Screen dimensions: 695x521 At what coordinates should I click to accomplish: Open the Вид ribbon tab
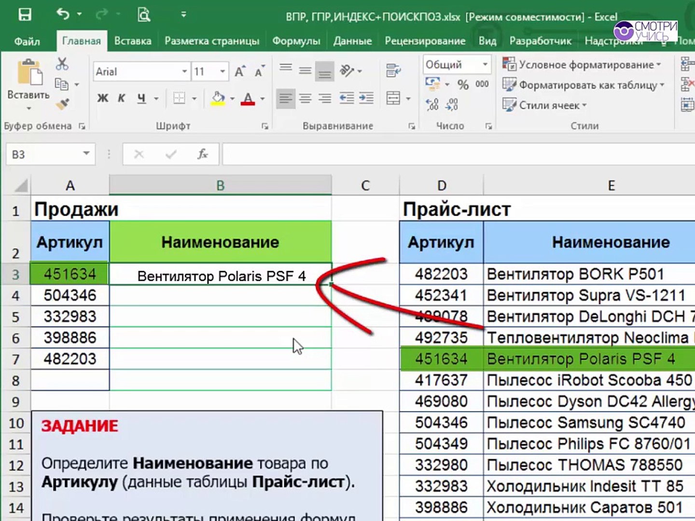click(487, 41)
